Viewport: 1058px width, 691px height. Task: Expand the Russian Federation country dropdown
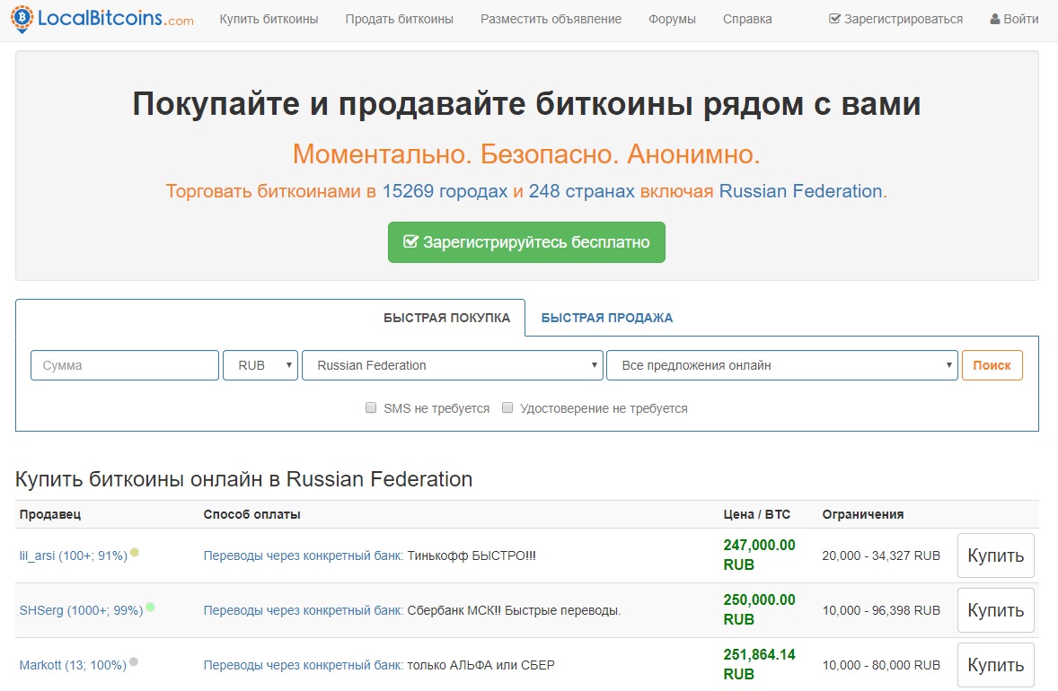coord(452,365)
